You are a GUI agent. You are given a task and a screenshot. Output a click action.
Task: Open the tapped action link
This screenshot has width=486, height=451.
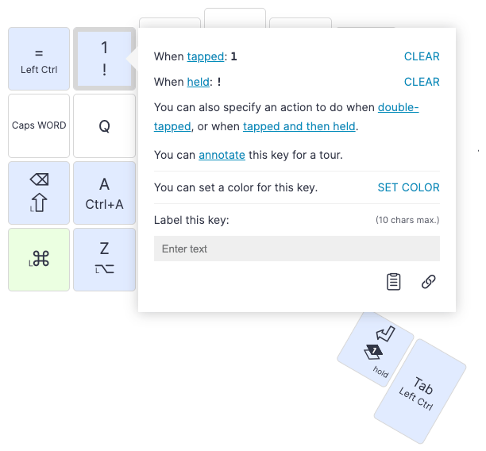205,56
